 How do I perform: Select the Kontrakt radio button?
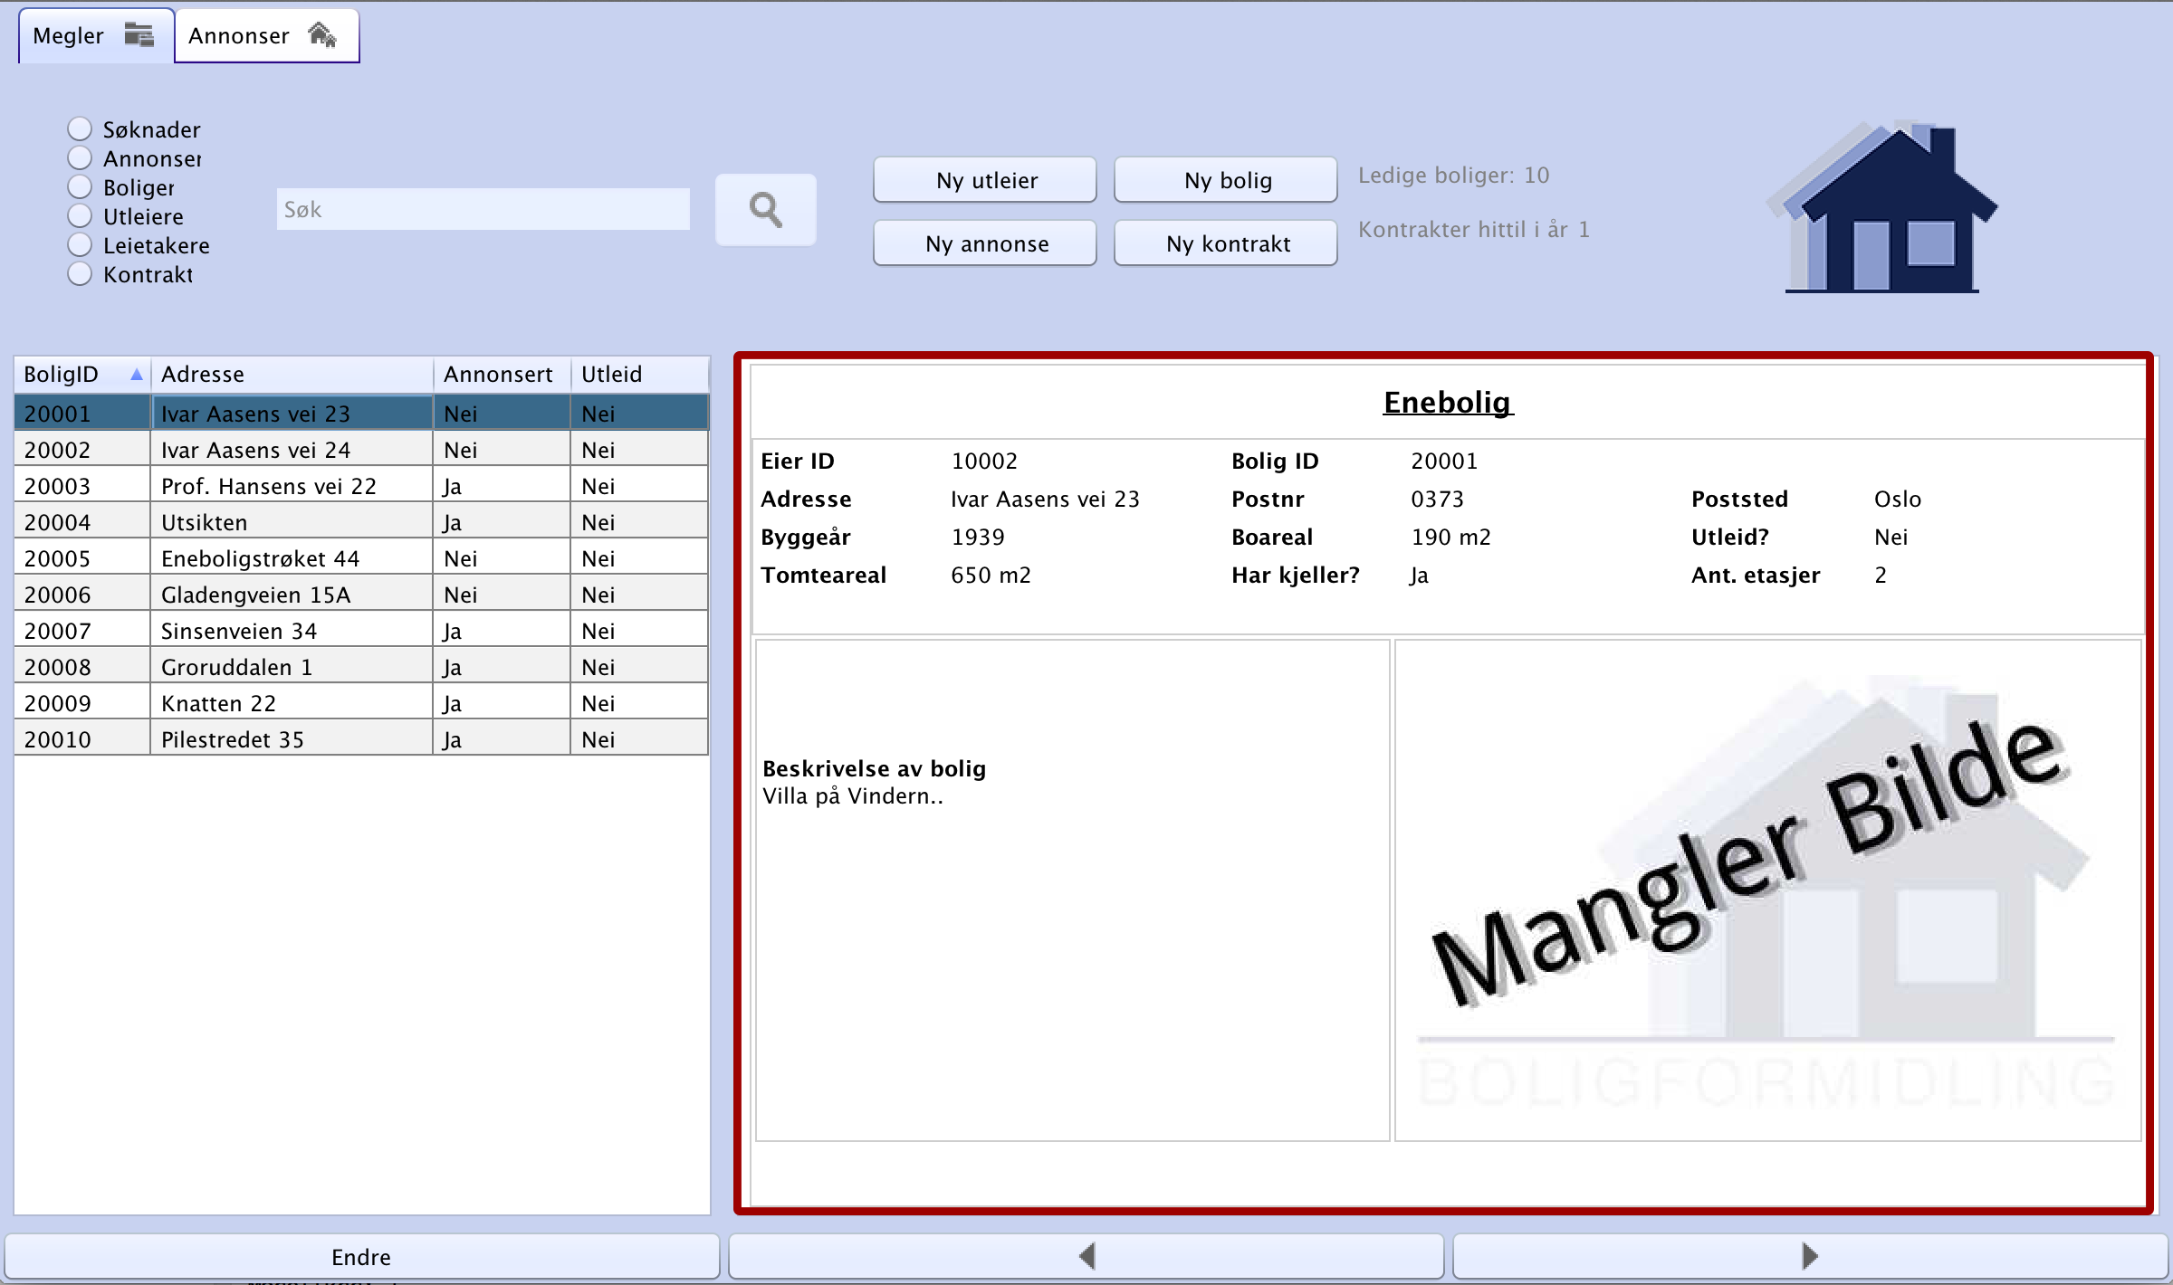click(80, 274)
